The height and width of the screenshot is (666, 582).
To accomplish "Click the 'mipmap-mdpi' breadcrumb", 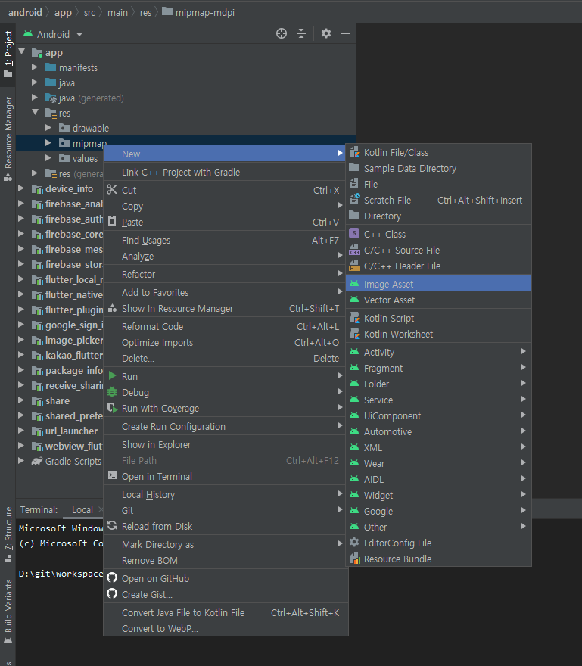I will 199,12.
